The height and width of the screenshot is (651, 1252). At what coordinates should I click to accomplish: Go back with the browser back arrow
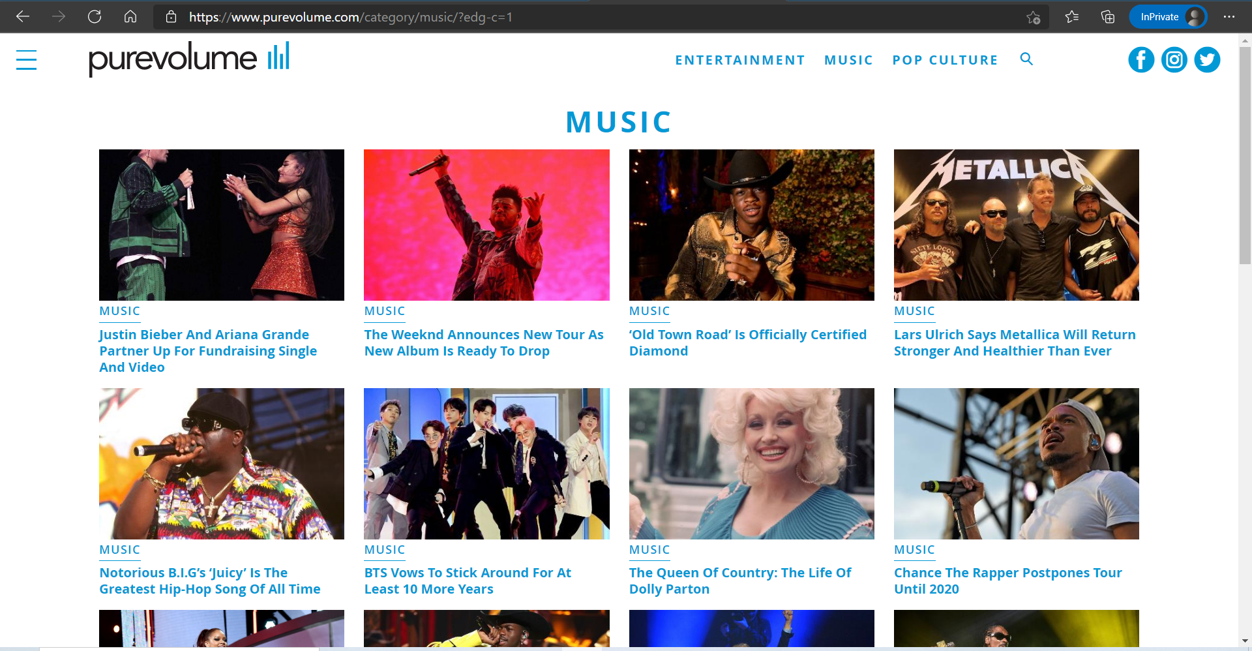click(x=23, y=17)
